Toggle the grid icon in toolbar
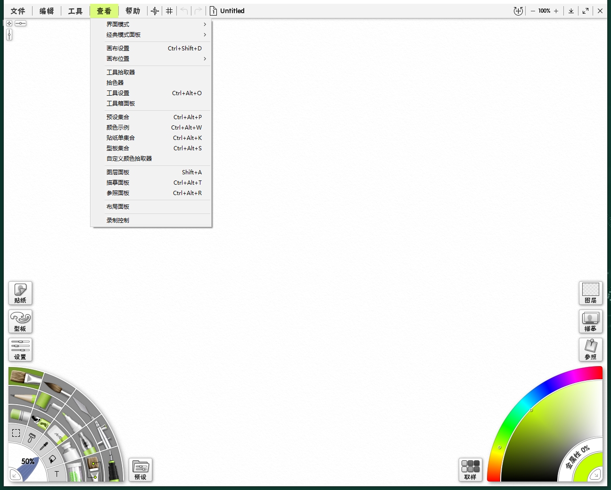Image resolution: width=611 pixels, height=490 pixels. coord(169,11)
